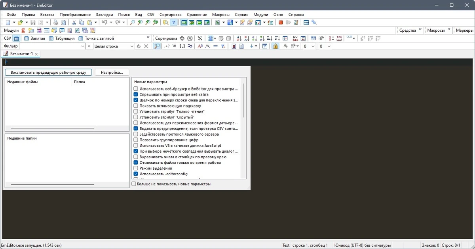
Task: Click the red g module icon
Action: coord(23,31)
